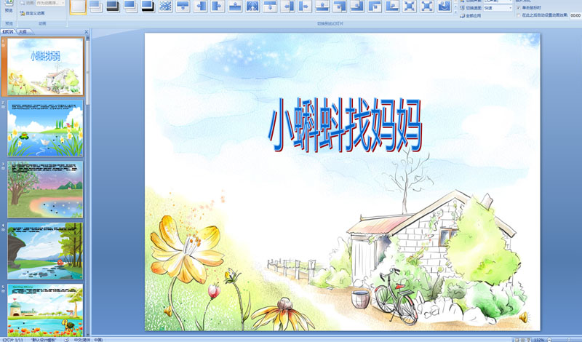582x342 pixels.
Task: Click the zoom out minus button
Action: (549, 340)
